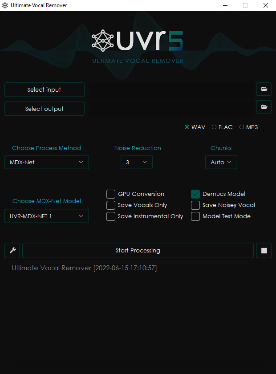
Task: Click the stop processing square icon
Action: pyautogui.click(x=264, y=251)
